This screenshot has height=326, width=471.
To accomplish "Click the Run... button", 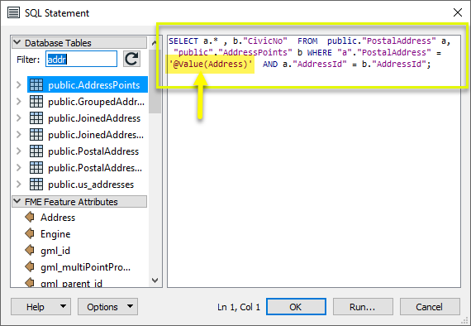I will [363, 307].
